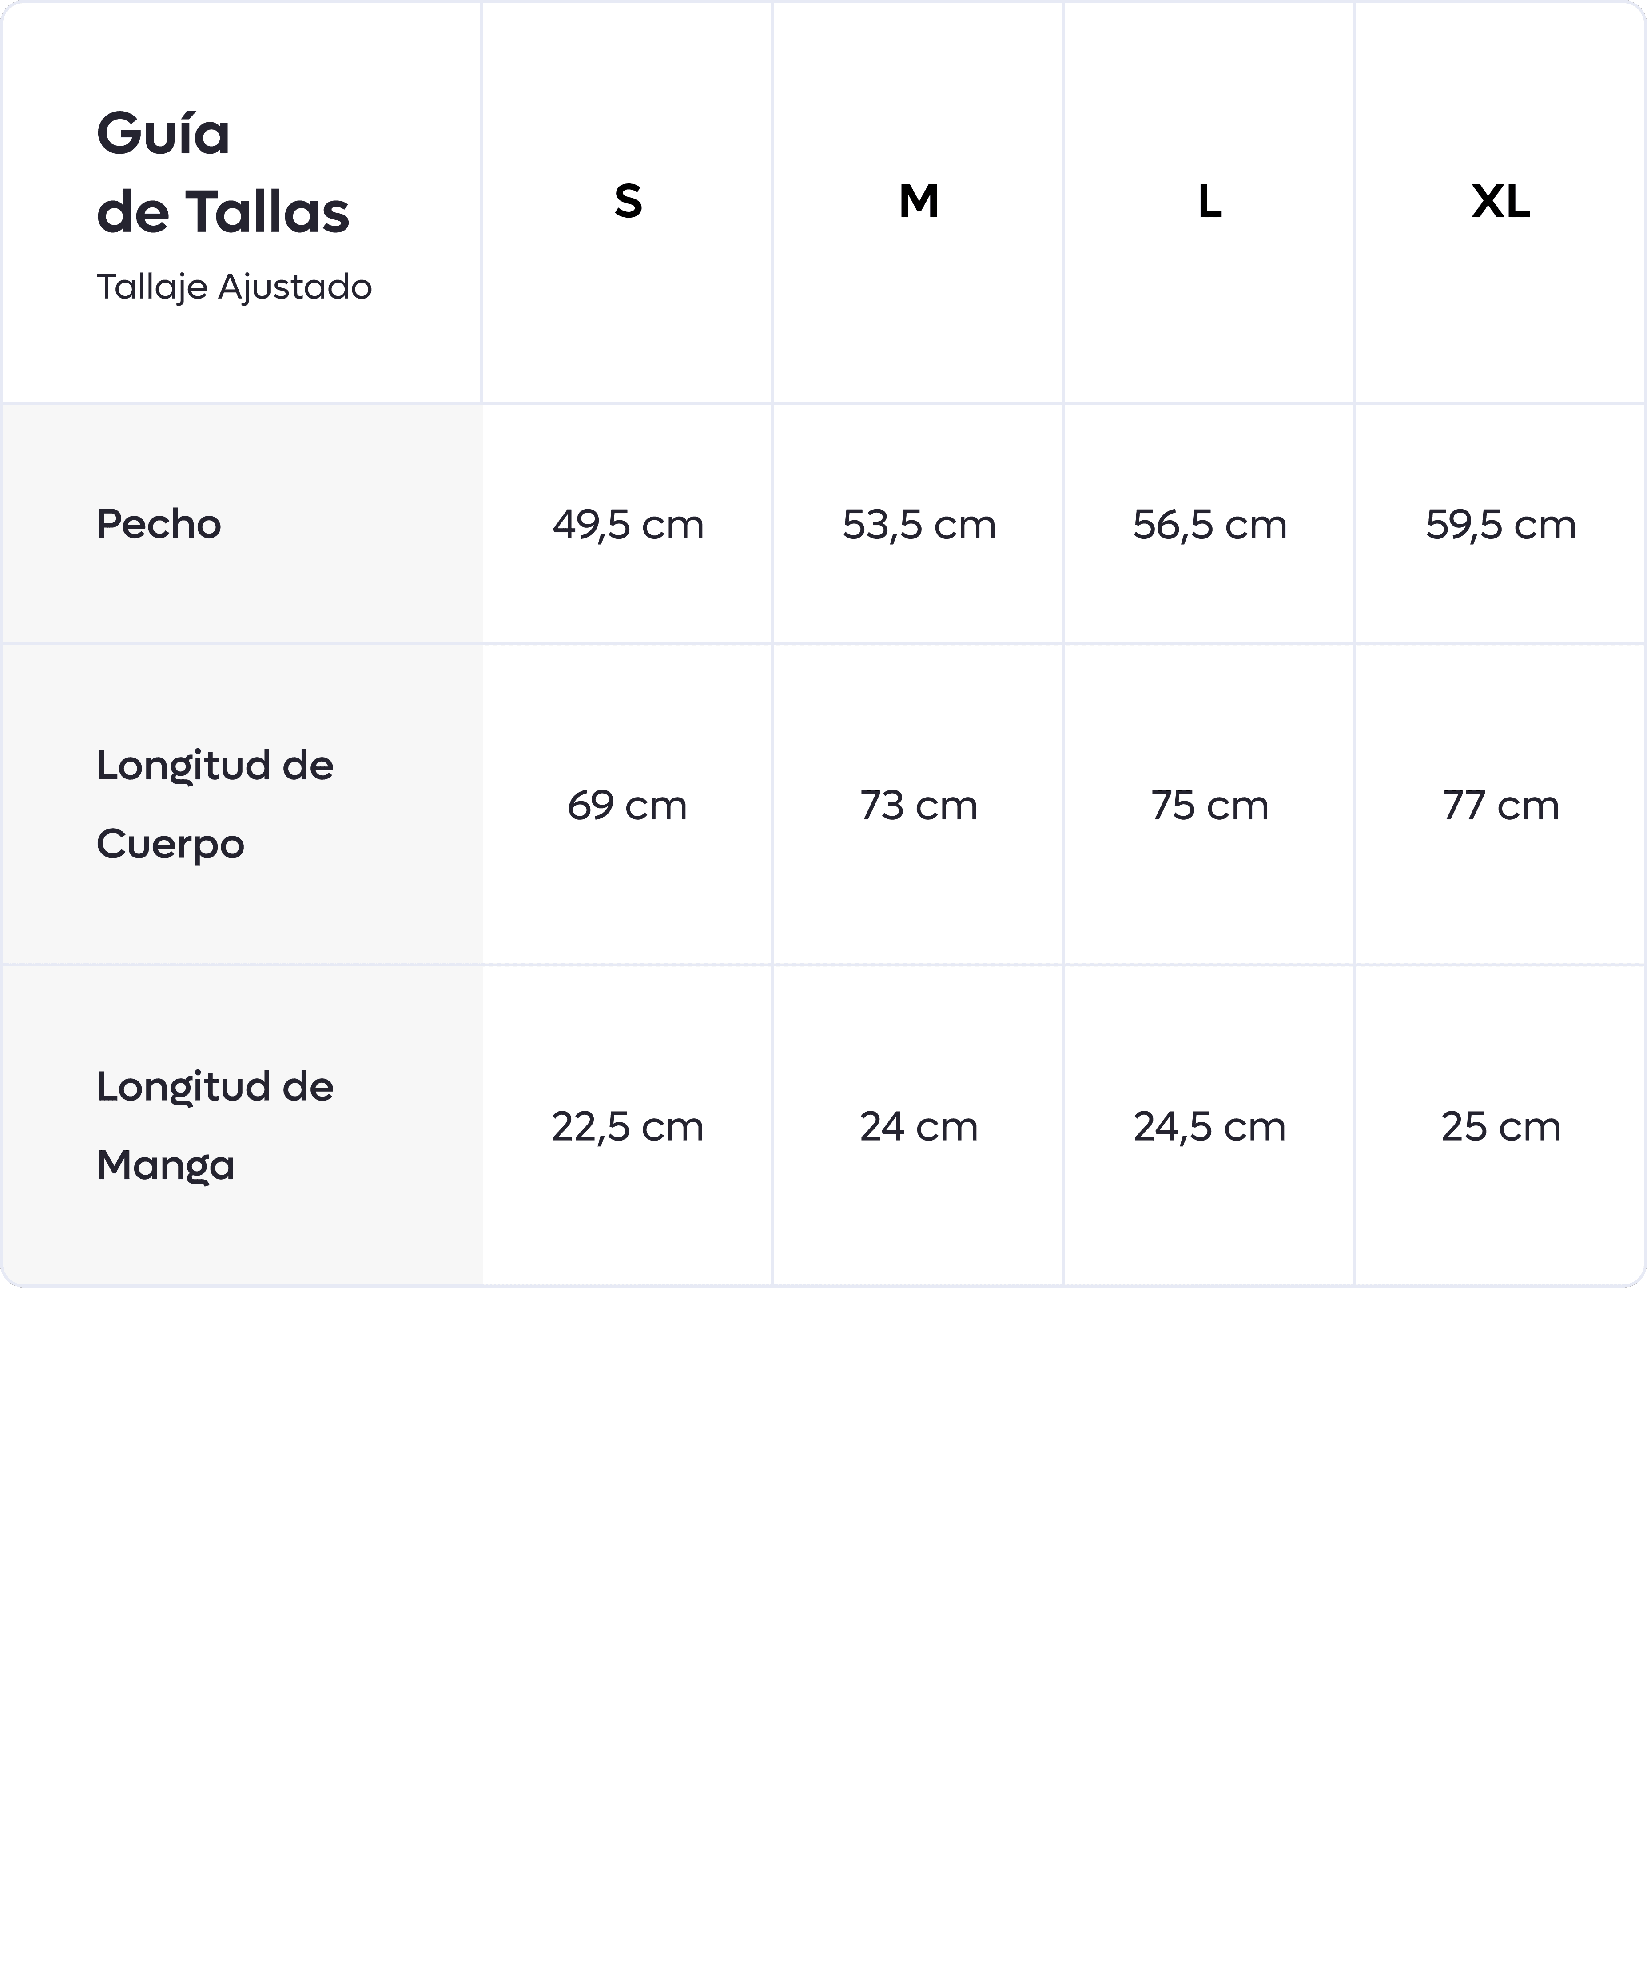Click the 77 cm body length value
Image resolution: width=1647 pixels, height=1970 pixels.
coord(1500,806)
